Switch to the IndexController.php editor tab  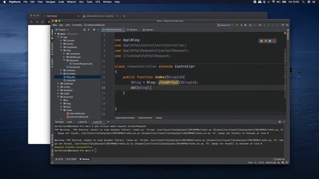[x=113, y=30]
